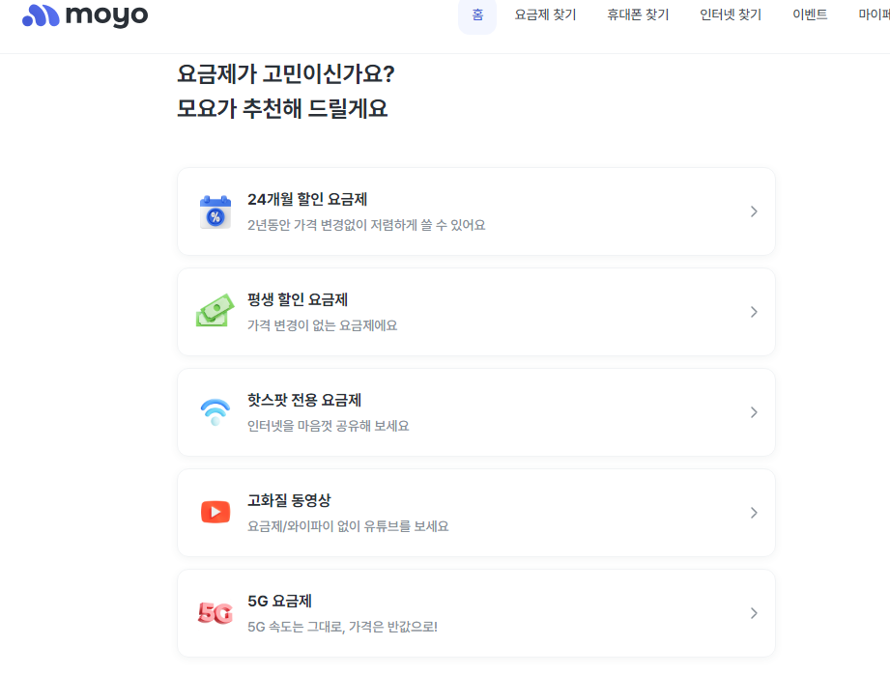Screen dimensions: 890x674
Task: Click the YouTube play icon beside 고화질 동영상
Action: pyautogui.click(x=215, y=512)
